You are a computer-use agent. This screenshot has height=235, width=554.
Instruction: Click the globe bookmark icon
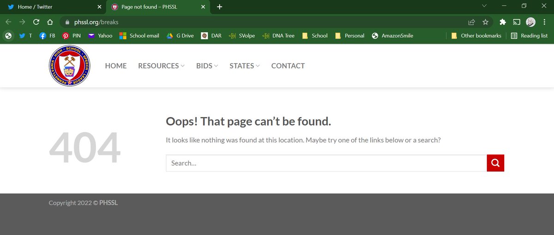point(8,35)
